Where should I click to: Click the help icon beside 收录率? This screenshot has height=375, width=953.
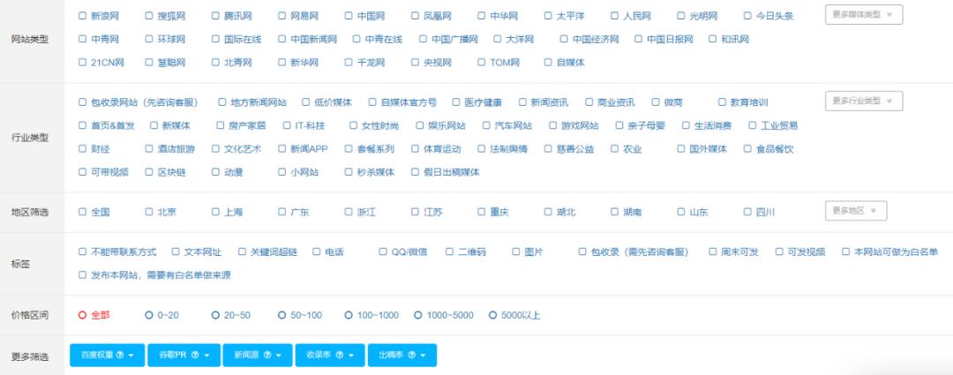click(339, 355)
